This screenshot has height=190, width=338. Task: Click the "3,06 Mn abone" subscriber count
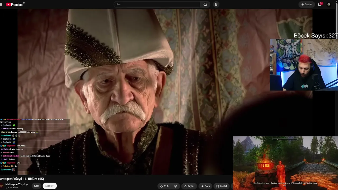(12, 188)
